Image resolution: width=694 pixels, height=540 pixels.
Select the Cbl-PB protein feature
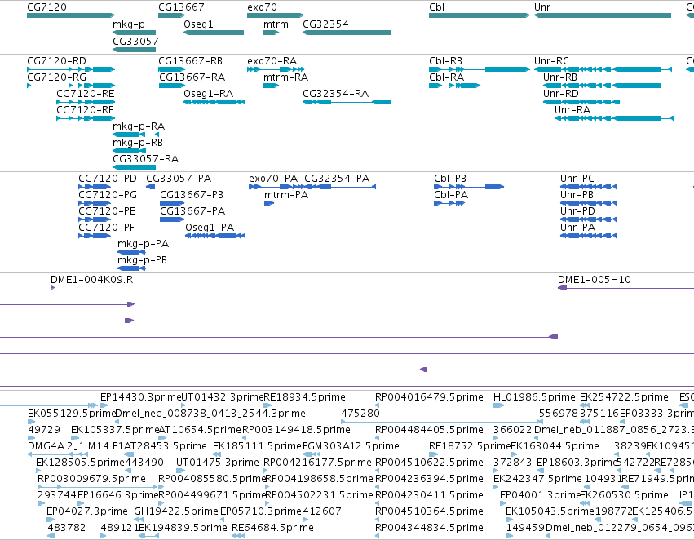pyautogui.click(x=469, y=187)
